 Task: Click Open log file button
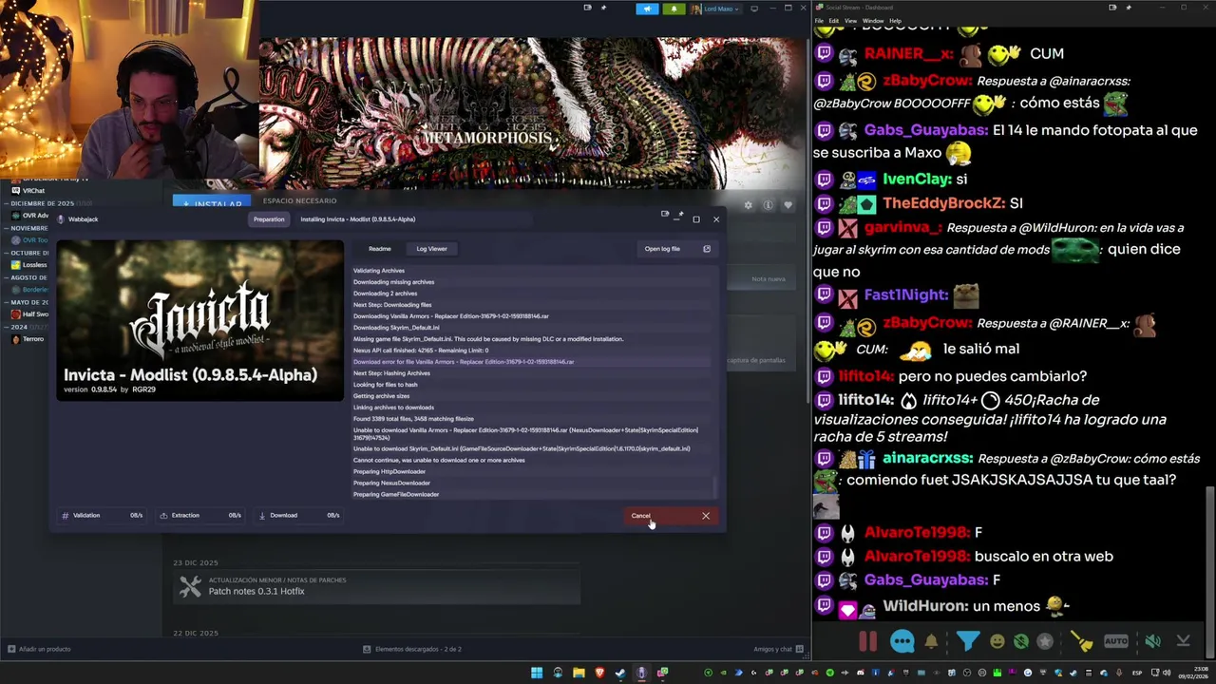click(677, 249)
